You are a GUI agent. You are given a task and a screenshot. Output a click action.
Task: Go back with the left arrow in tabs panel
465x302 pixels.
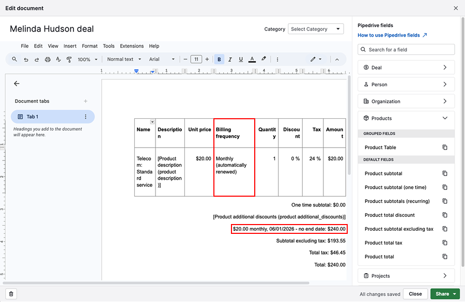click(17, 84)
